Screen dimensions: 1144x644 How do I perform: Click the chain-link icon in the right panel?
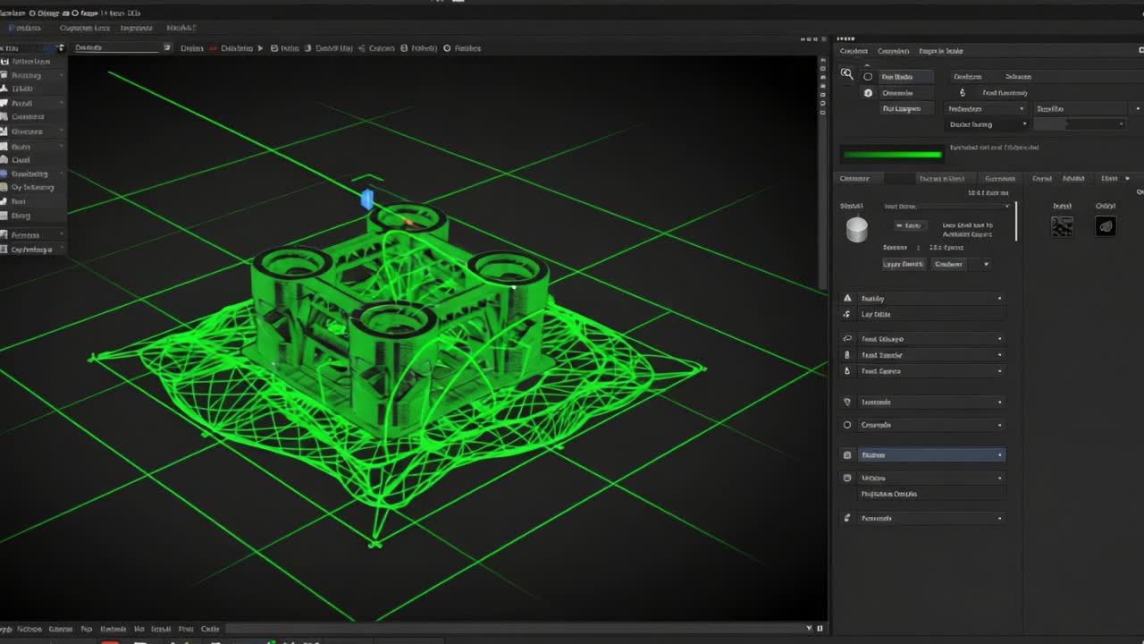846,338
